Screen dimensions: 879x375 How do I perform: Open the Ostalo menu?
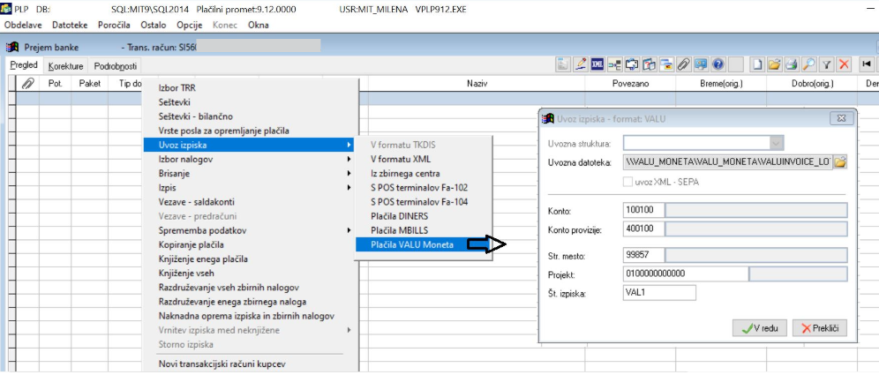point(154,25)
